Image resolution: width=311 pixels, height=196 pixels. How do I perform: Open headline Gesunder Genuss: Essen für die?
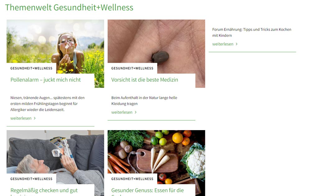click(x=147, y=190)
